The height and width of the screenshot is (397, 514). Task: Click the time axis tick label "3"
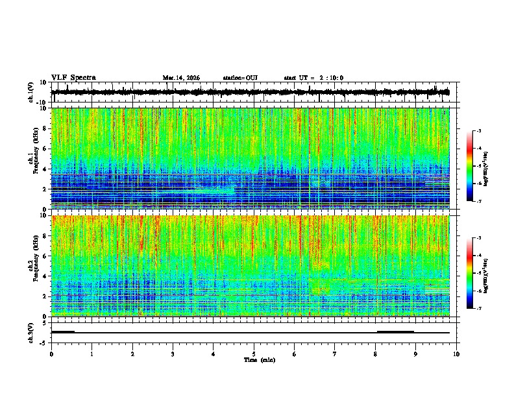(x=173, y=354)
